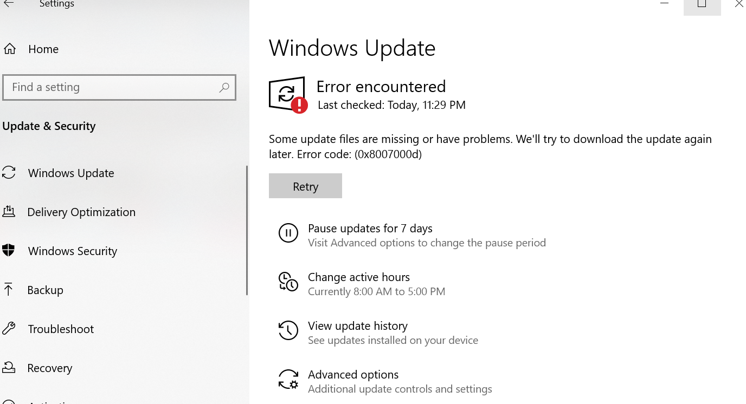Open Change active hours settings
746x404 pixels.
click(x=358, y=277)
